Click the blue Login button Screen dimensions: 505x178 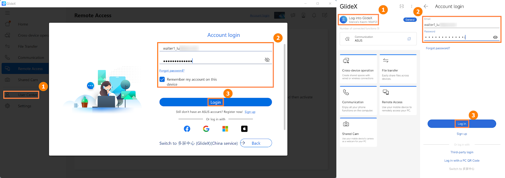click(x=216, y=102)
